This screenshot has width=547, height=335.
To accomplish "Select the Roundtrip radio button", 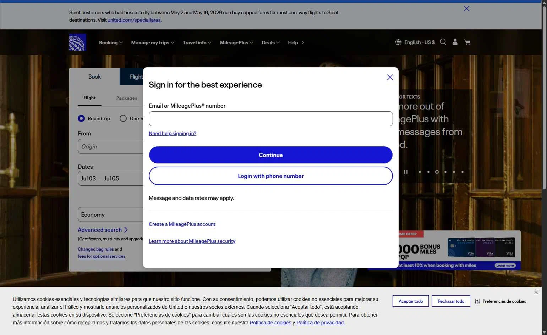I will pyautogui.click(x=81, y=118).
